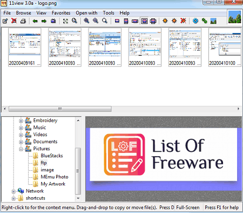
Task: Open the Favorites menu
Action: coord(61,13)
